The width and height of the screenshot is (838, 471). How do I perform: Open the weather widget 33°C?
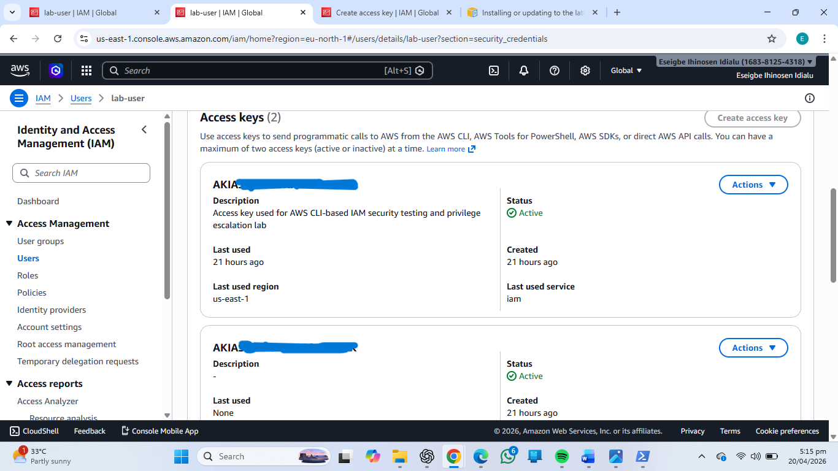(42, 456)
